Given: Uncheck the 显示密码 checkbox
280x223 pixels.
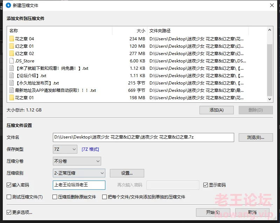Looking at the screenshot, I should (205, 185).
